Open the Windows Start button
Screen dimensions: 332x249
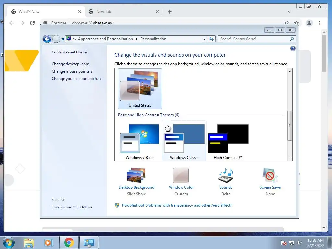point(9,243)
